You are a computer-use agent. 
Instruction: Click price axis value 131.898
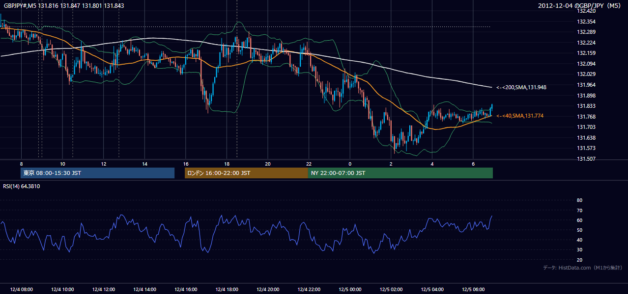(586, 96)
